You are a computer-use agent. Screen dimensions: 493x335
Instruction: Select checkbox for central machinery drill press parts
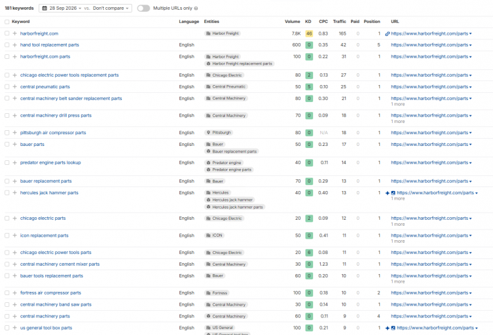coord(7,116)
